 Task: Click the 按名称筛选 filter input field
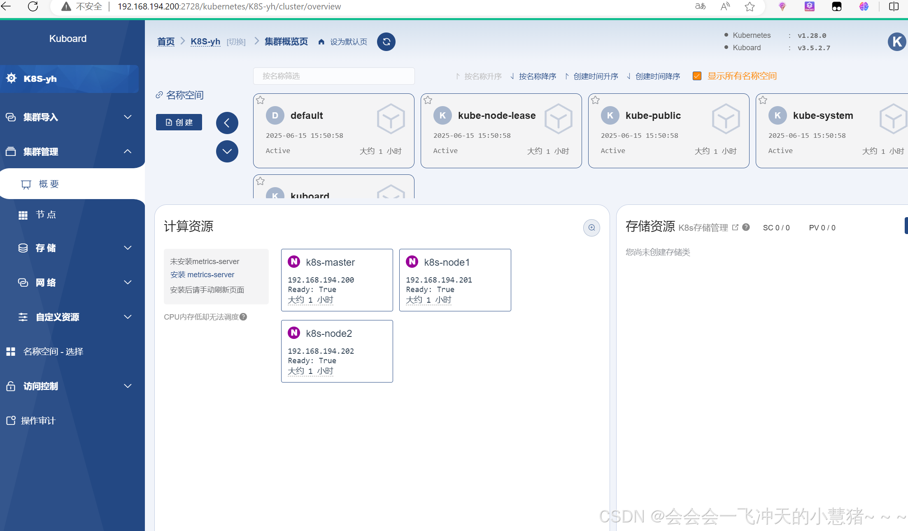[x=333, y=76]
